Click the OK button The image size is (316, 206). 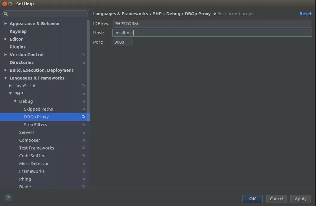pyautogui.click(x=252, y=199)
